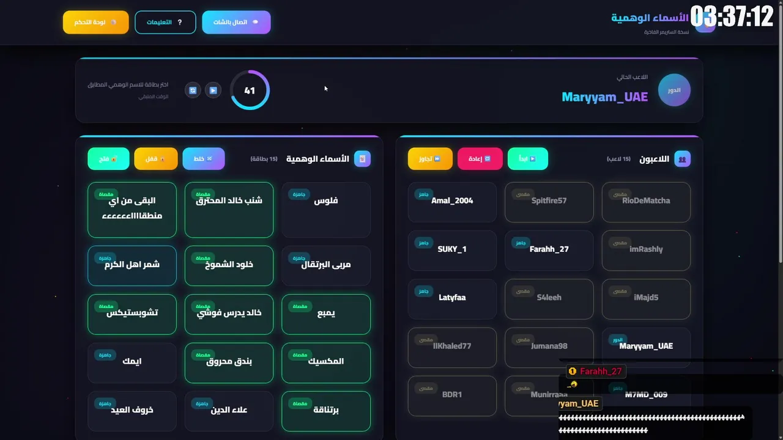Pick the علاء الدين card
This screenshot has height=440, width=783.
229,411
